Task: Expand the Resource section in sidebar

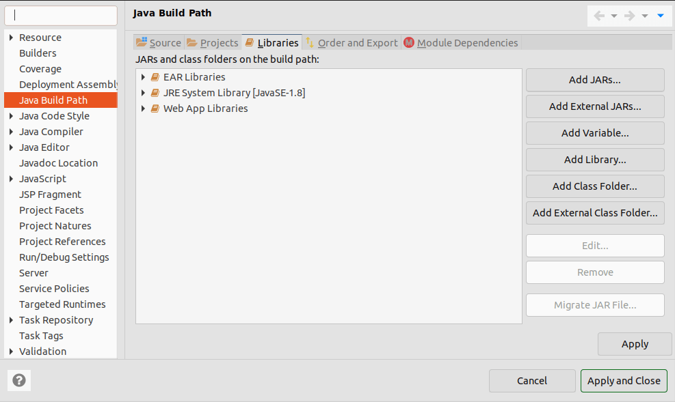Action: (x=11, y=38)
